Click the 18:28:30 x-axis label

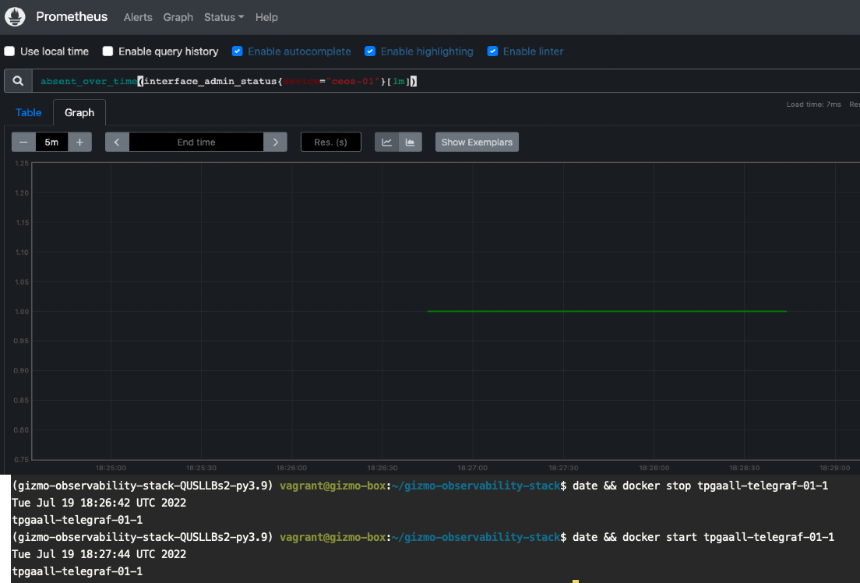[744, 468]
